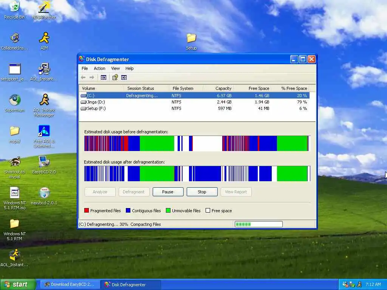Click the 6.97 GB capacity cell
Viewport: 387px width, 290px height.
click(224, 96)
